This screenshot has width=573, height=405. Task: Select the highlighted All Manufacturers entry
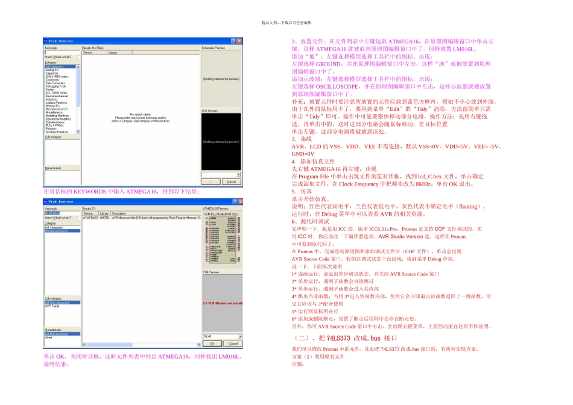pyautogui.click(x=63, y=334)
